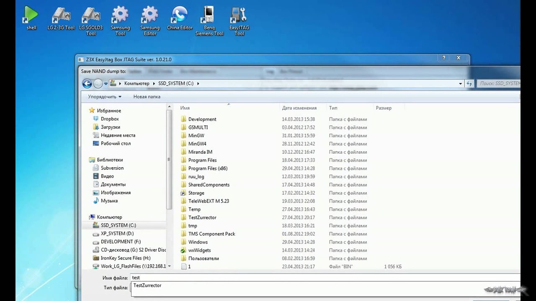Select the wxWidgets folder
Screen dimensions: 536x301
click(x=199, y=250)
